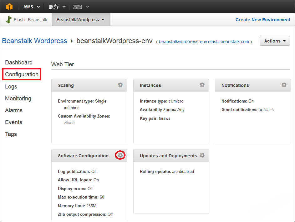Expand the 编辑 edit menu
The height and width of the screenshot is (222, 295).
coord(81,7)
